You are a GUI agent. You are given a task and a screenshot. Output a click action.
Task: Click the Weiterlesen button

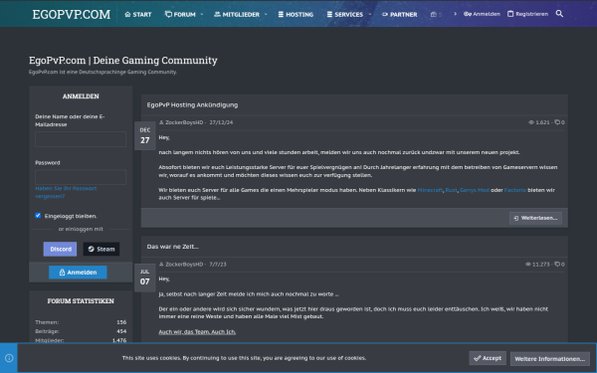535,218
